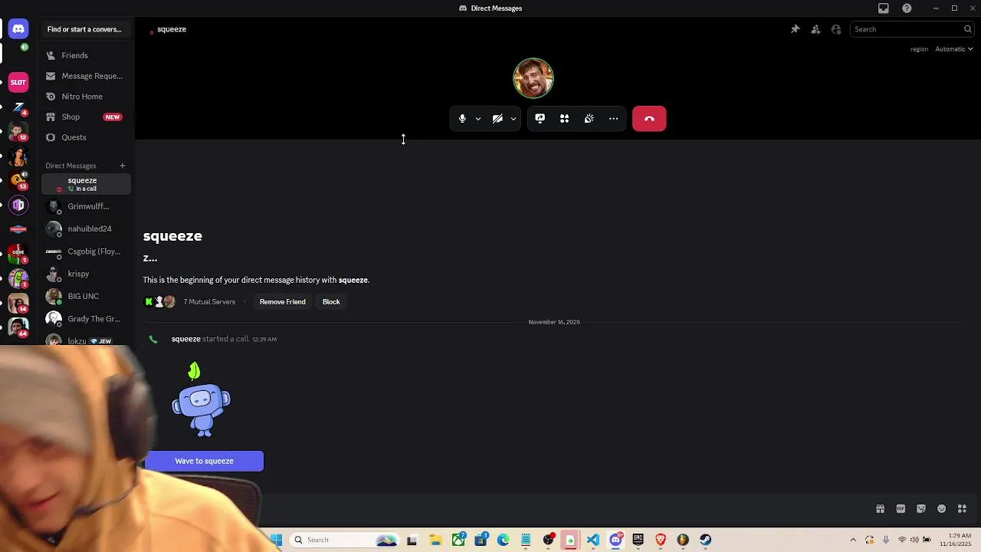The width and height of the screenshot is (981, 552).
Task: Open DM with krispy
Action: tap(86, 274)
